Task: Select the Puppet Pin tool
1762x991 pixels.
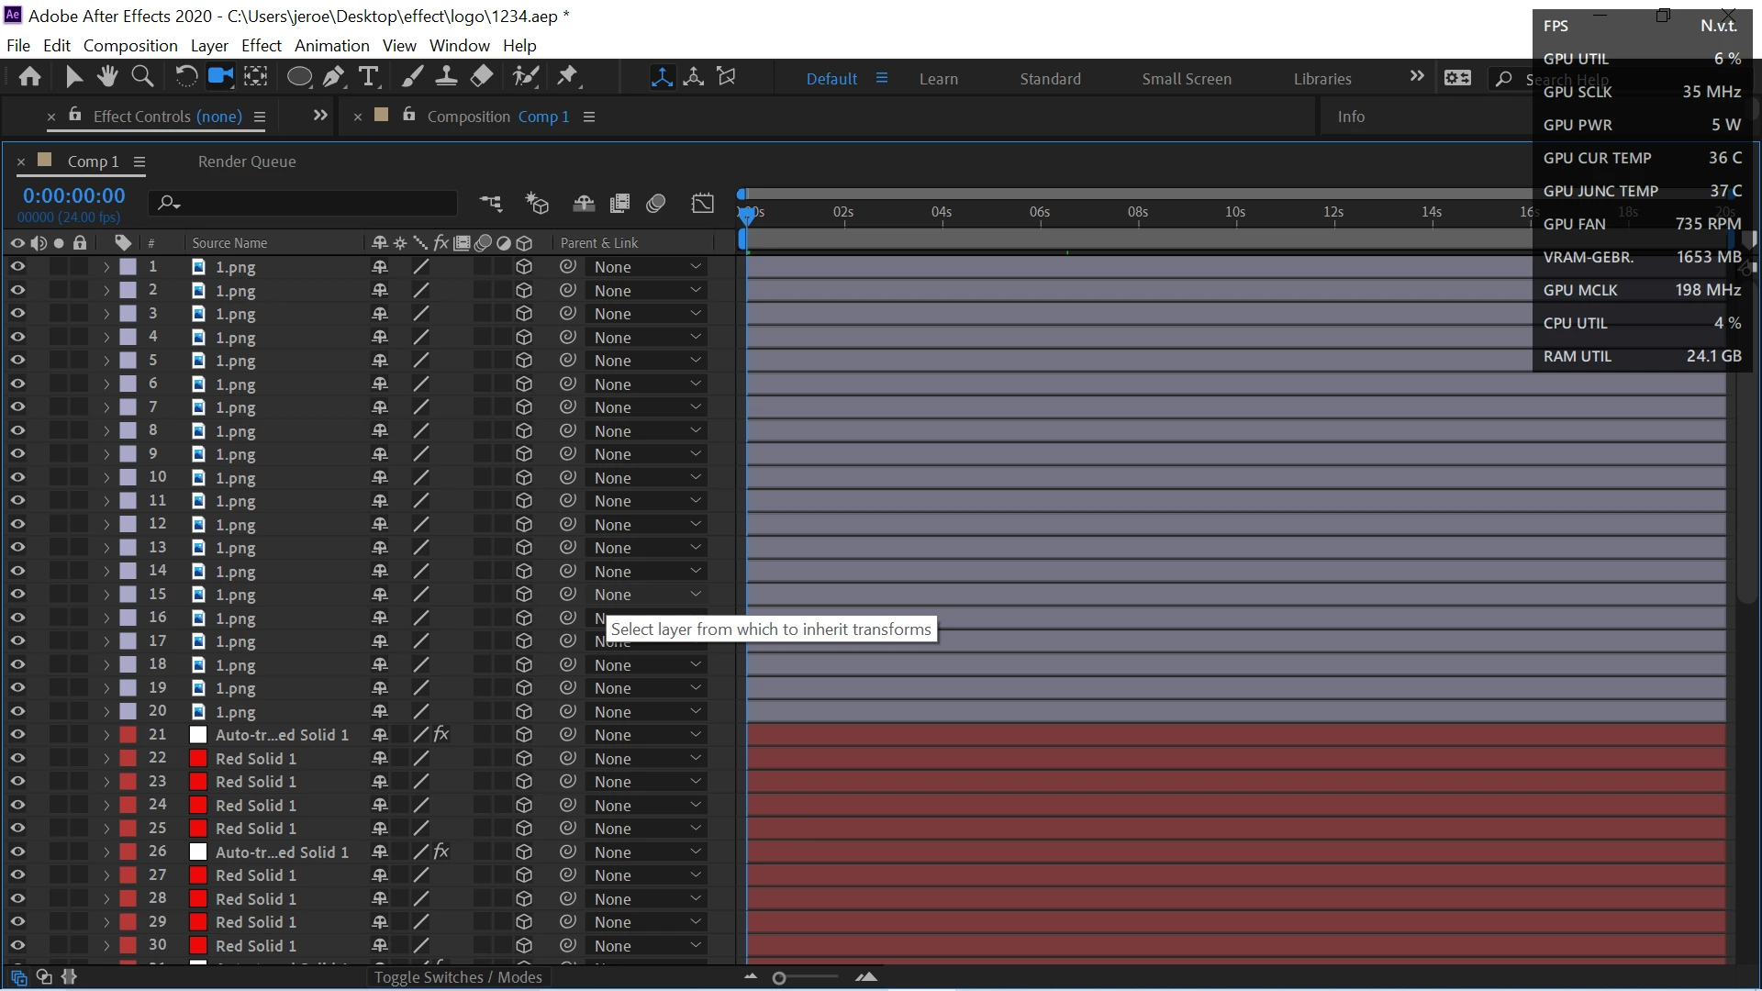Action: pyautogui.click(x=568, y=76)
